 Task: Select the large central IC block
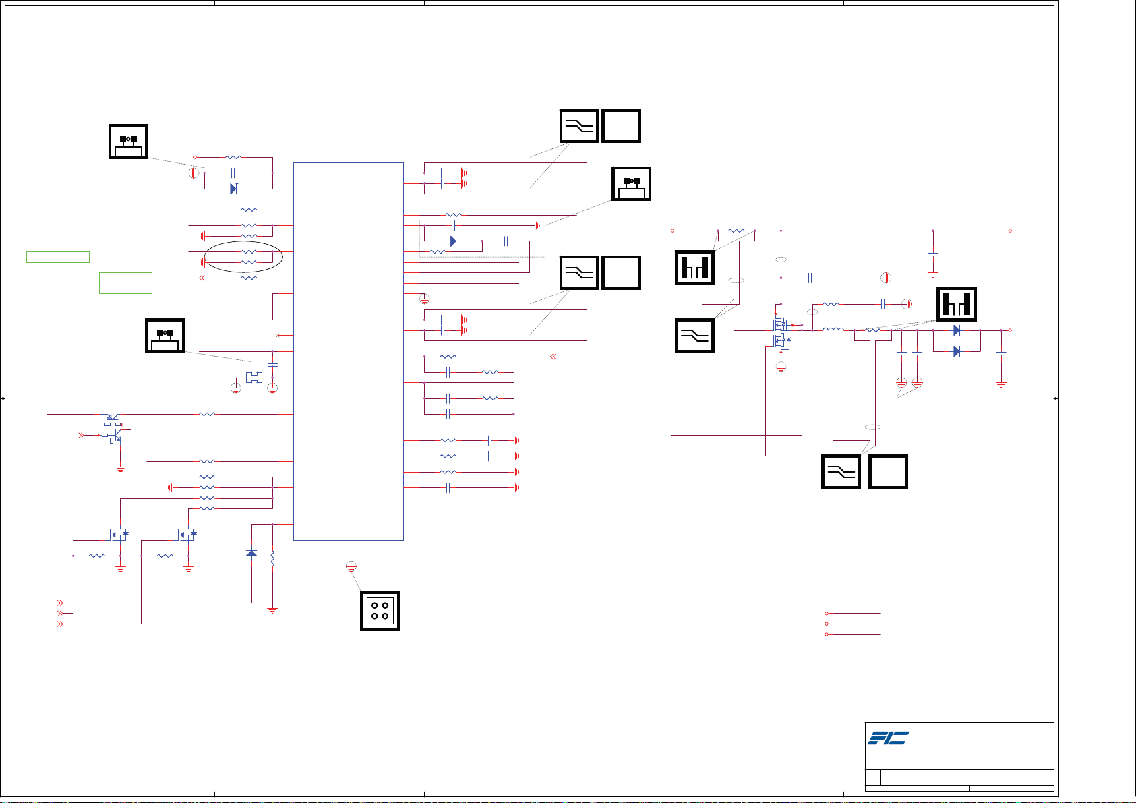(x=349, y=351)
